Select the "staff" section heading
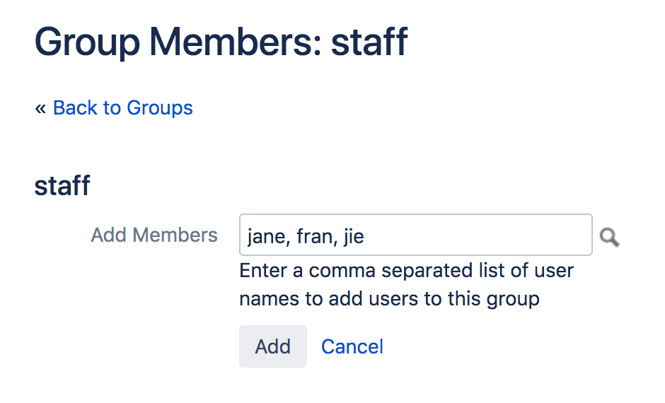The height and width of the screenshot is (403, 665). pyautogui.click(x=62, y=186)
